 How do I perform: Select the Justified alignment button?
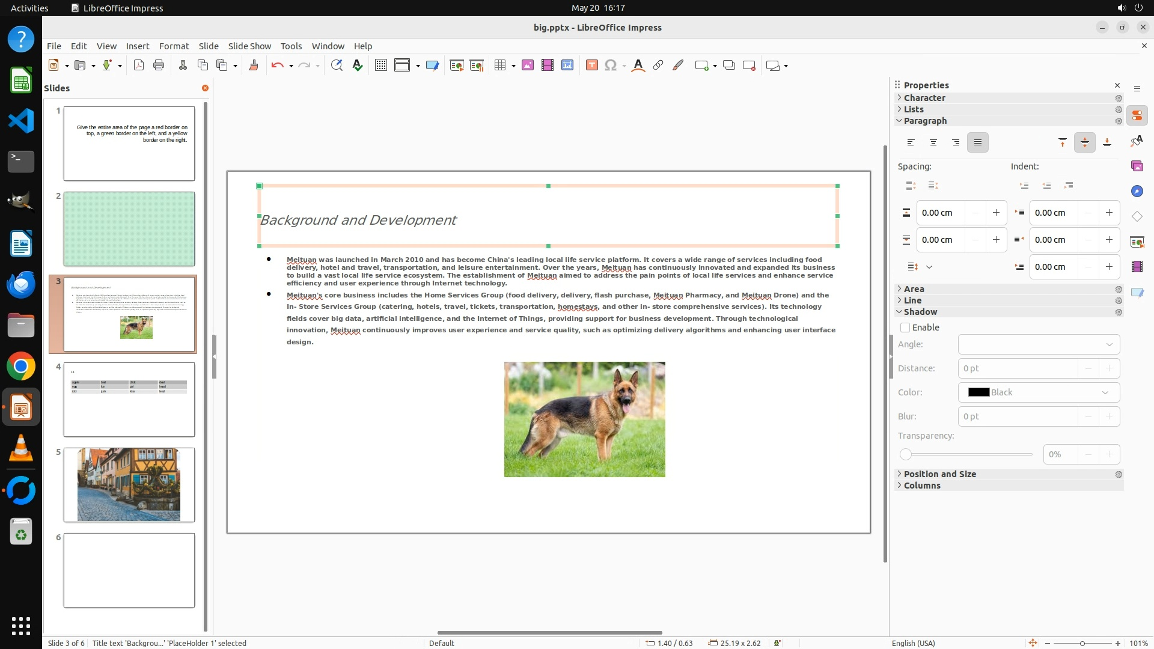tap(978, 142)
